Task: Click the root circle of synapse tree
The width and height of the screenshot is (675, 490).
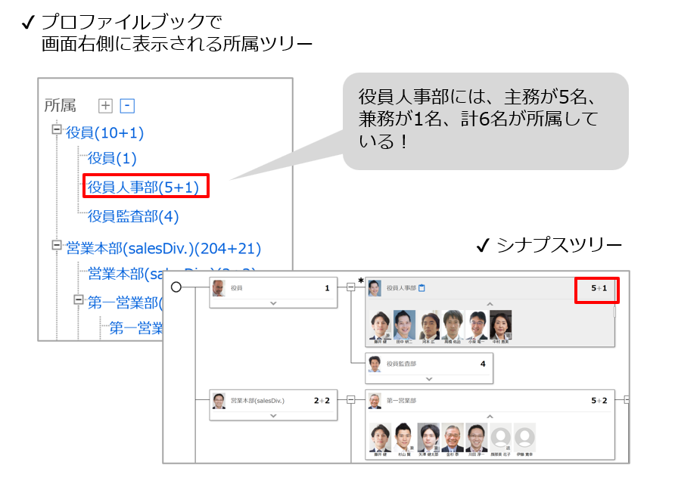Action: (x=176, y=287)
